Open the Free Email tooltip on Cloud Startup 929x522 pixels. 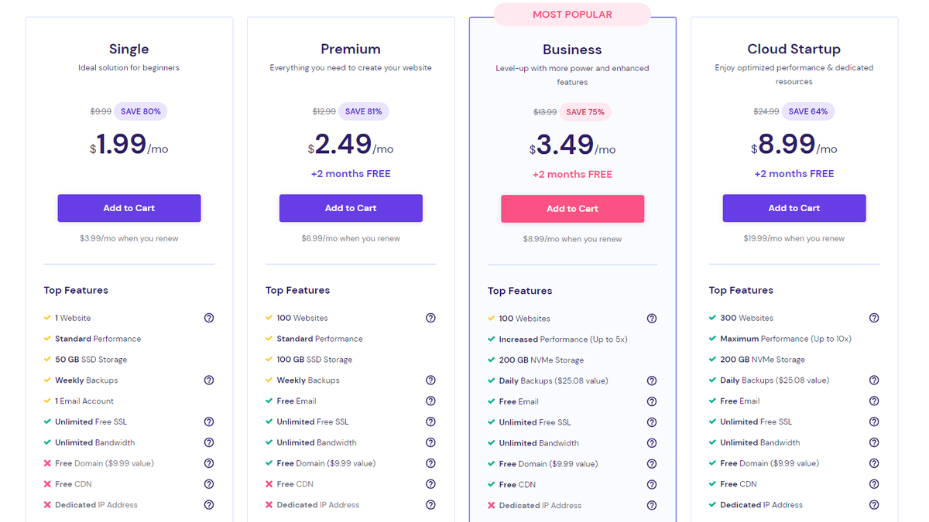[874, 401]
